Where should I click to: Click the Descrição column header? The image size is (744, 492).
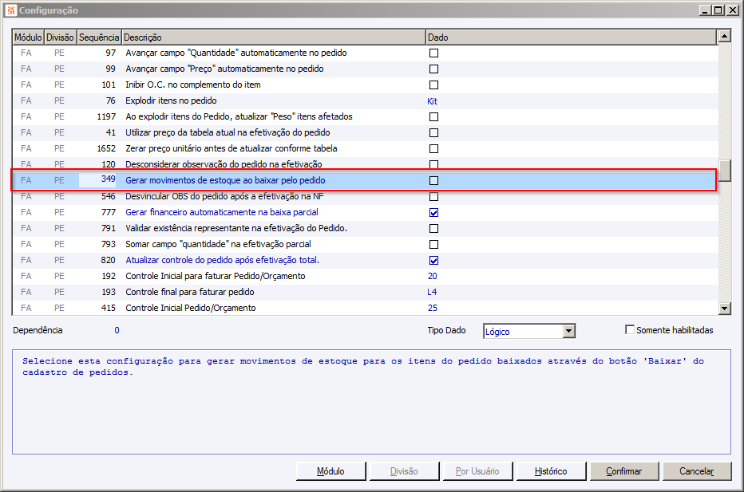[x=273, y=37]
